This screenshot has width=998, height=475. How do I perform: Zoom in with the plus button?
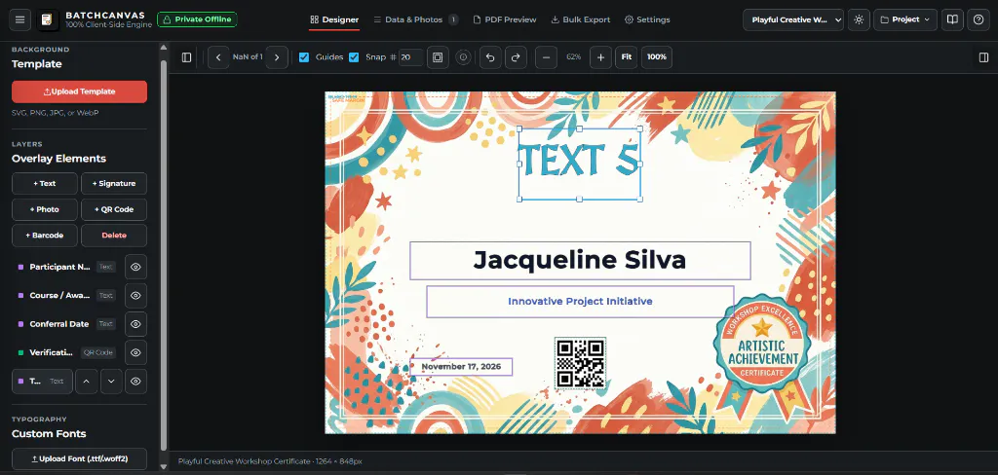pos(600,57)
